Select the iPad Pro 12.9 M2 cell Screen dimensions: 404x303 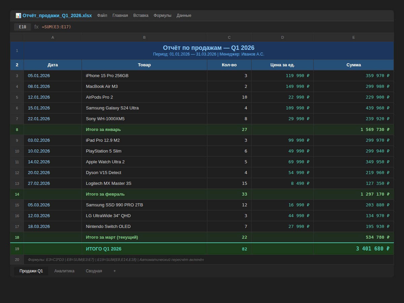pos(144,140)
